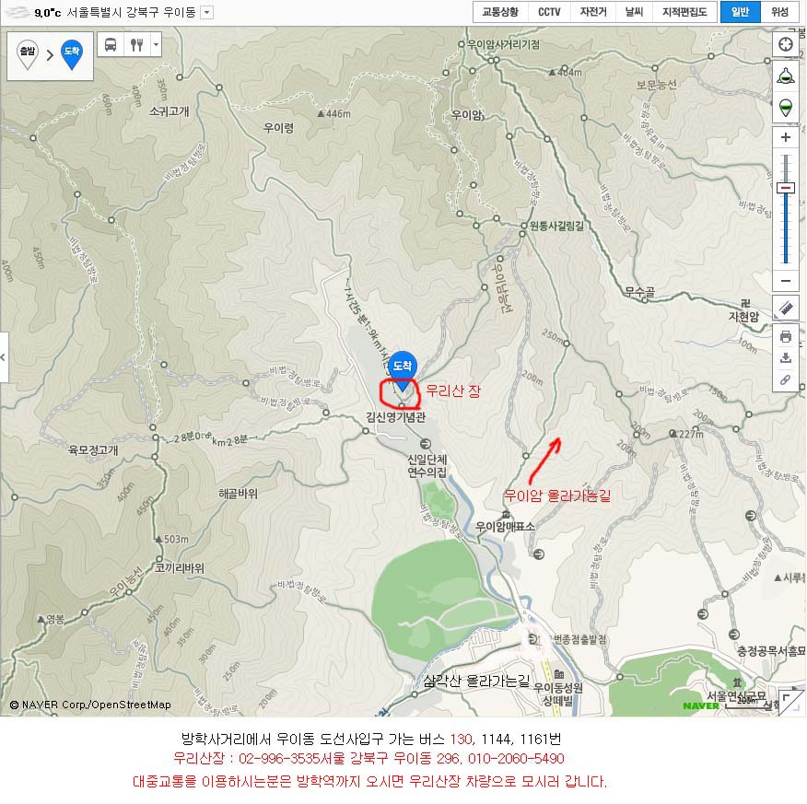
Task: Open dropdown arrow beside restaurant icon
Action: tap(156, 45)
